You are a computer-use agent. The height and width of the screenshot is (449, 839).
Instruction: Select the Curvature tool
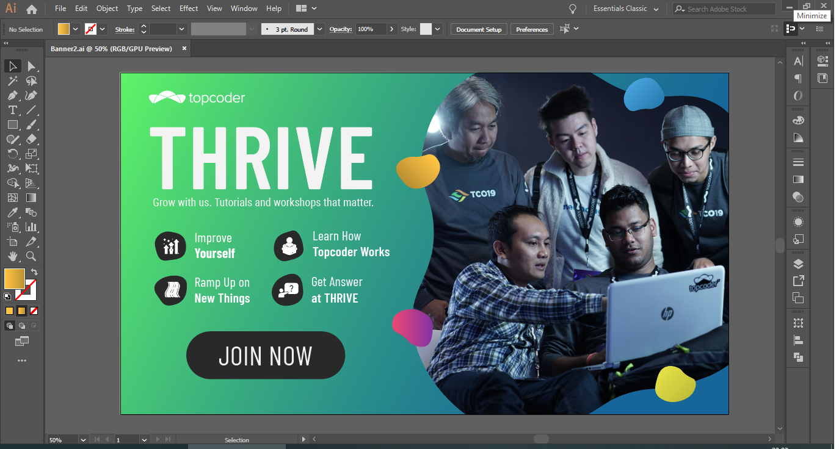31,95
